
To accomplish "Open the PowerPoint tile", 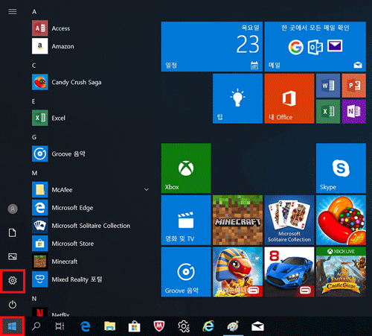I will point(354,86).
